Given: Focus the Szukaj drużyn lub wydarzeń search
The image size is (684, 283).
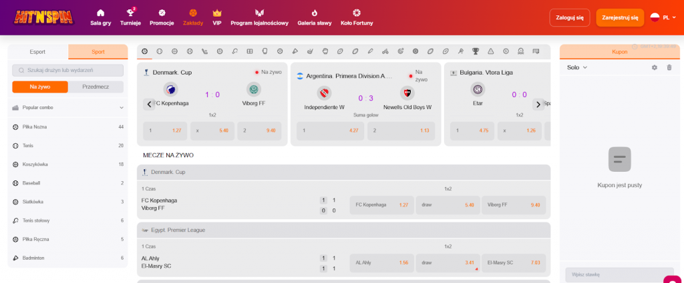Looking at the screenshot, I should (x=67, y=70).
